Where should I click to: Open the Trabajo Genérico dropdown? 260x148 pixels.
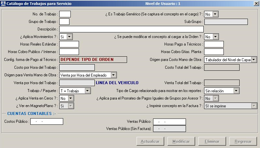coord(215,14)
